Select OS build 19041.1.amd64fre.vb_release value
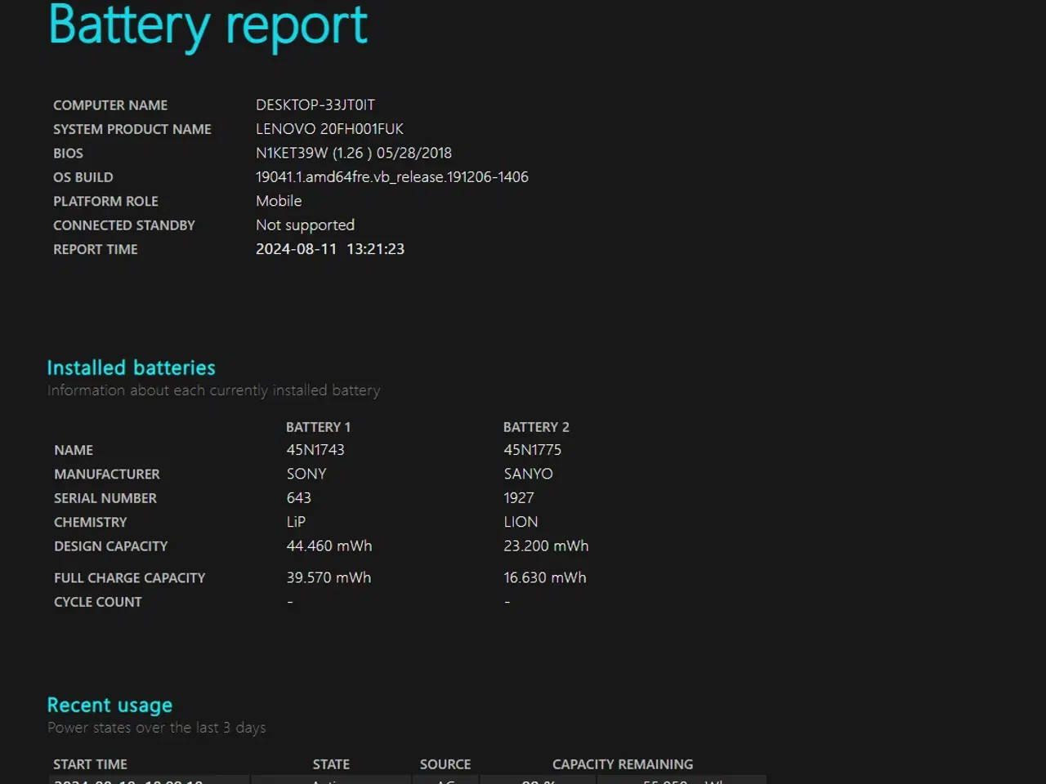This screenshot has height=784, width=1046. click(392, 177)
